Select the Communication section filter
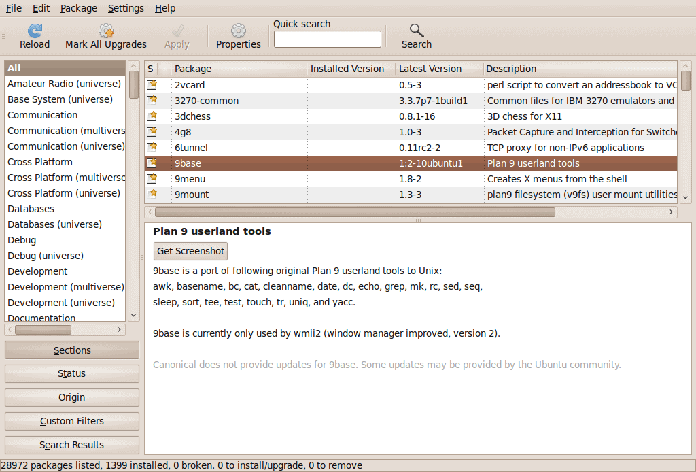This screenshot has width=696, height=472. 41,115
